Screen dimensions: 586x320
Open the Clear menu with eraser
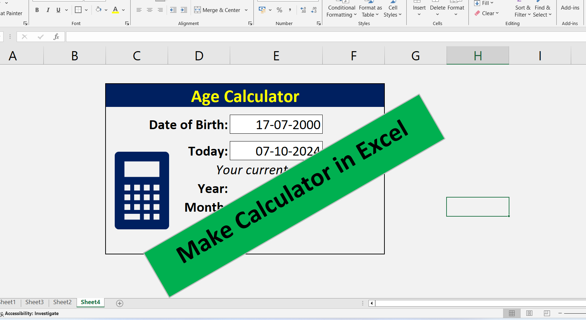487,13
